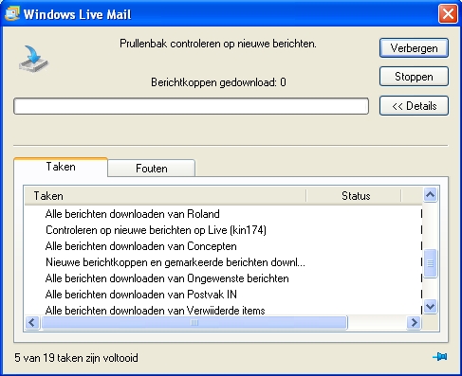Click the horizontal scrollbar thumb under the task list
This screenshot has width=462, height=376.
coord(194,323)
